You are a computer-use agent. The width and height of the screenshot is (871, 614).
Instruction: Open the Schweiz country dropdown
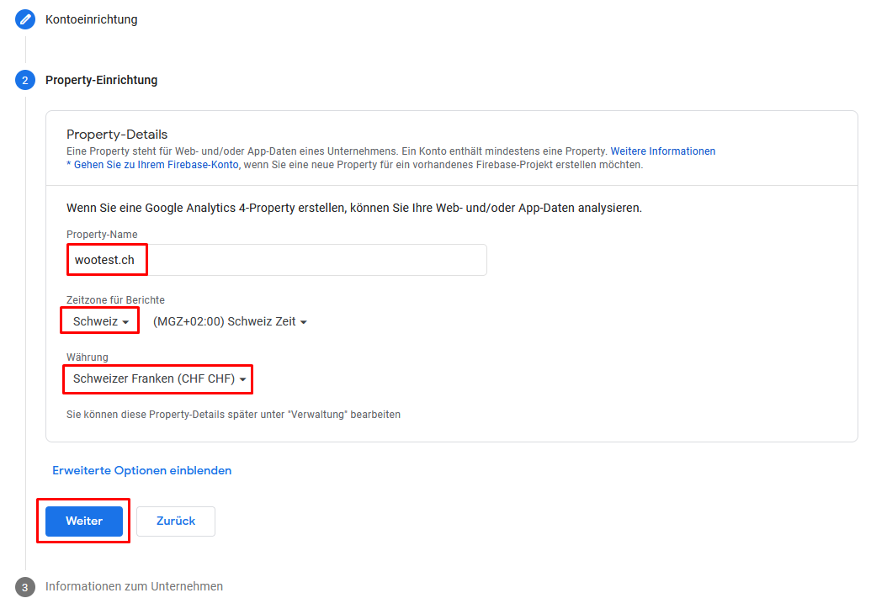click(100, 321)
